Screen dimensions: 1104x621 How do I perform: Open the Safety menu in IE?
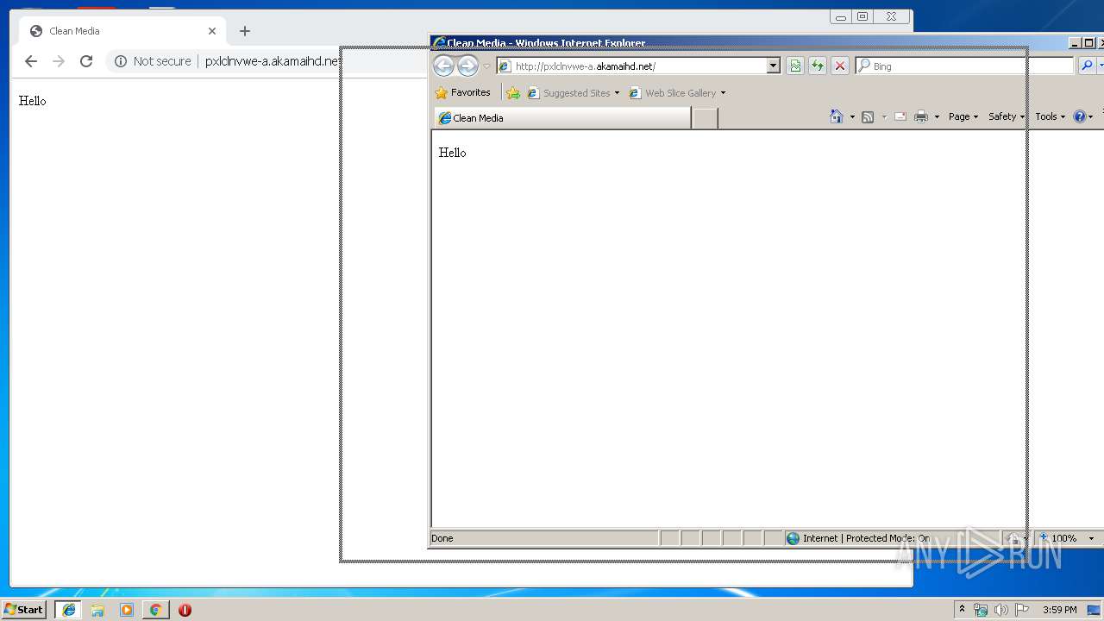pos(1006,116)
